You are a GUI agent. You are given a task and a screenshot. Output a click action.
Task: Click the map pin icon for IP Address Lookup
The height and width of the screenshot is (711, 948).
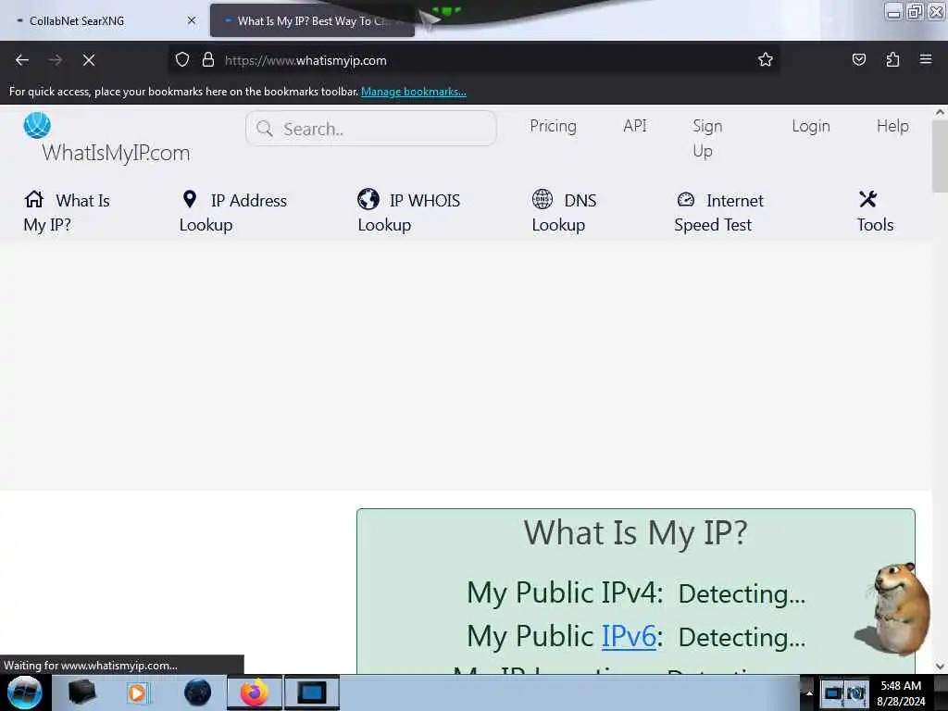189,199
